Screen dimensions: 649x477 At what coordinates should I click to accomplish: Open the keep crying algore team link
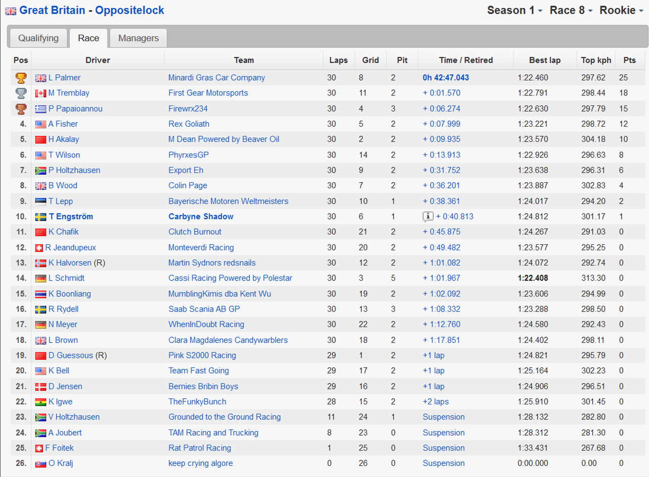click(x=201, y=463)
